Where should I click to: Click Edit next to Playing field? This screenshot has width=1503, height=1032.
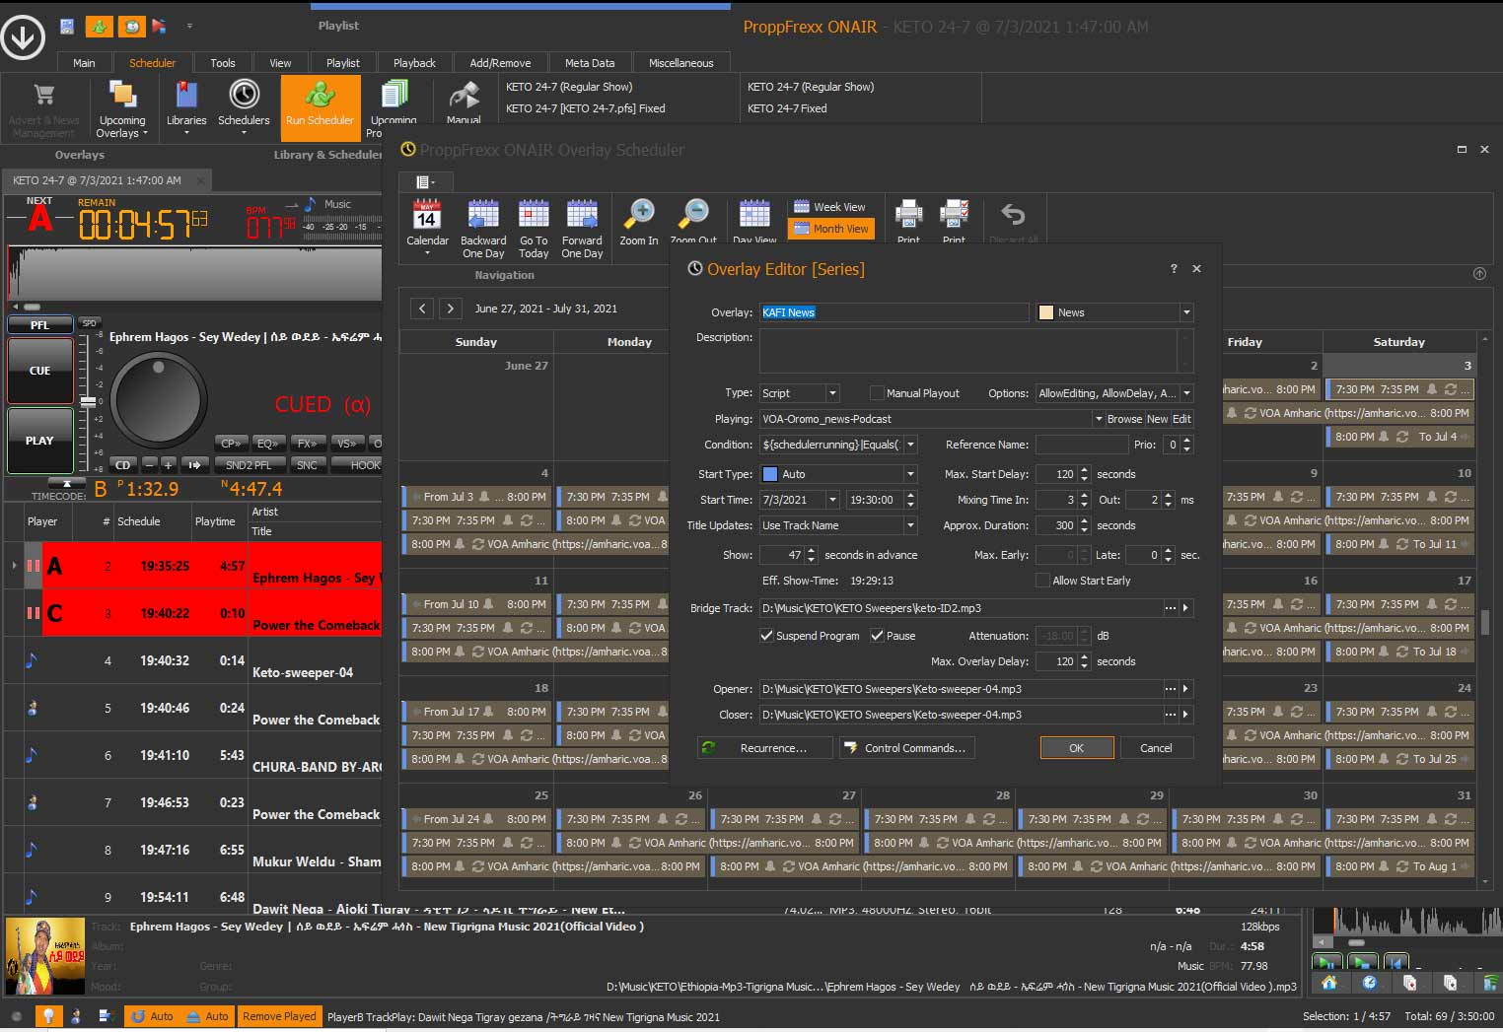click(x=1181, y=419)
